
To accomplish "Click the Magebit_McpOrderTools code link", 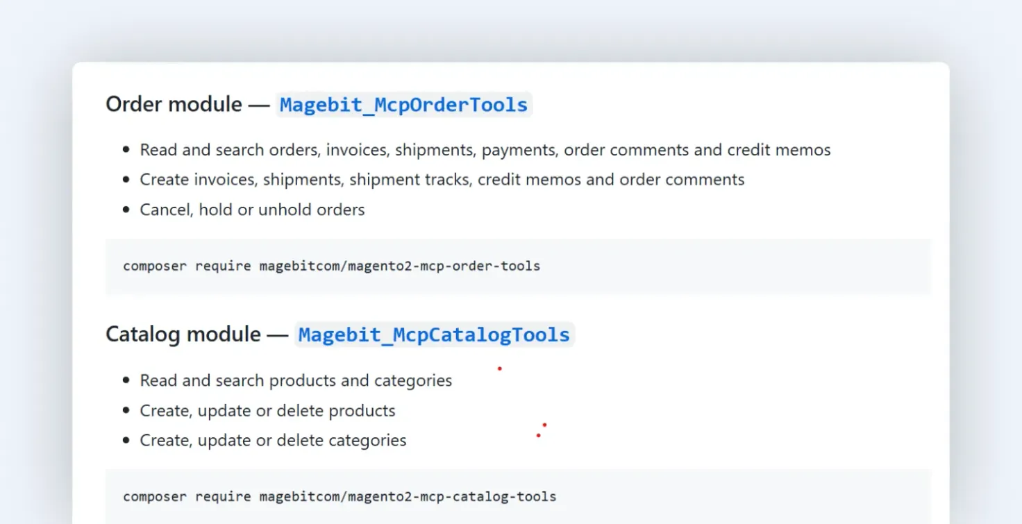I will [x=403, y=105].
